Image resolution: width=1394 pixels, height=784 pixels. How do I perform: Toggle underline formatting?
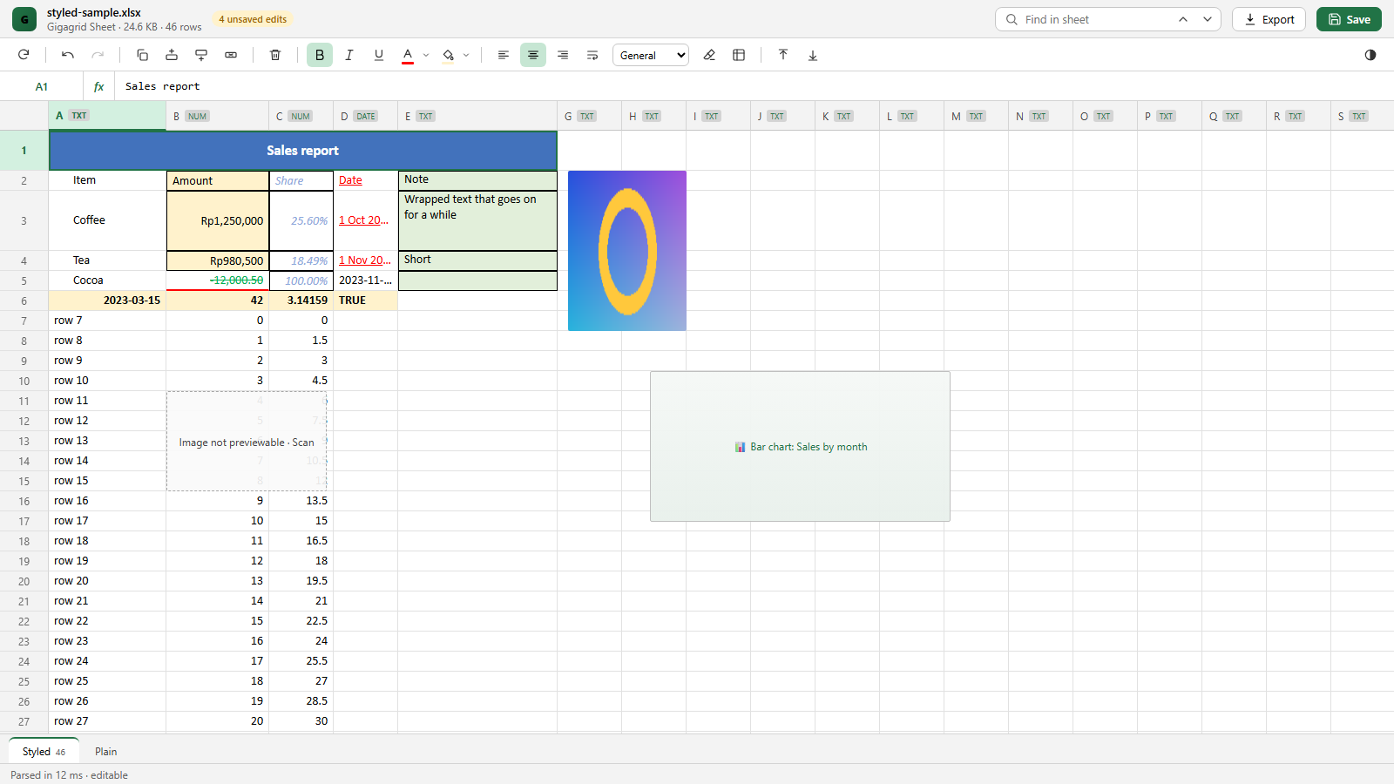[x=379, y=55]
